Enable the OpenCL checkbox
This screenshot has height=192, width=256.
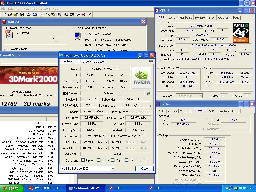coord(83,160)
